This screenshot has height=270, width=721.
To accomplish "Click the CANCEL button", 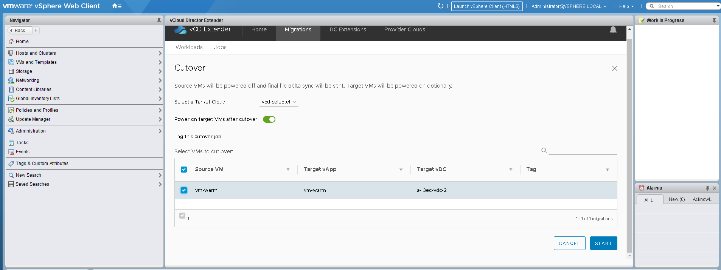I will (569, 243).
